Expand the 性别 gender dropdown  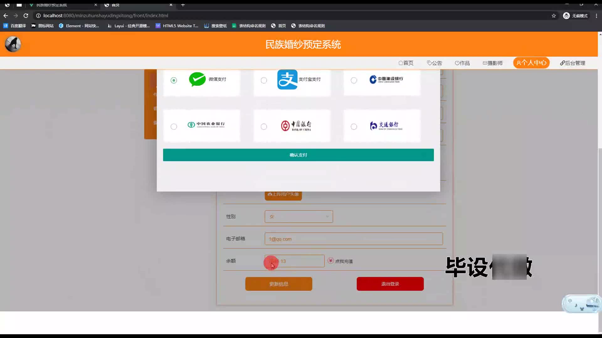(x=299, y=217)
